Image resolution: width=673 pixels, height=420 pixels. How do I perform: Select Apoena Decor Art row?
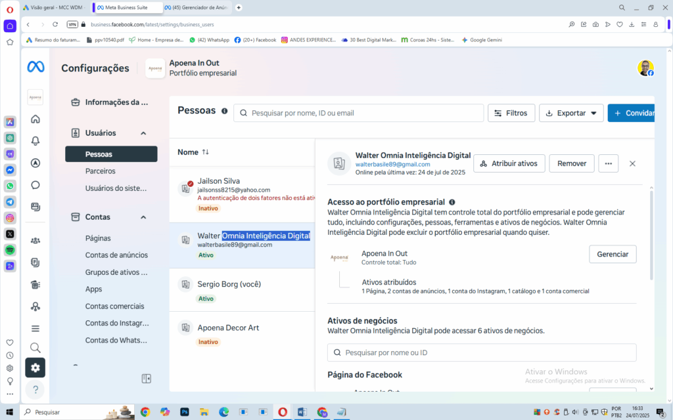(242, 334)
